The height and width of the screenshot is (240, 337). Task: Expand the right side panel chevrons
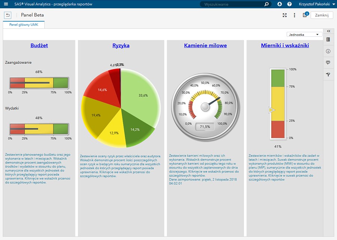(x=329, y=31)
